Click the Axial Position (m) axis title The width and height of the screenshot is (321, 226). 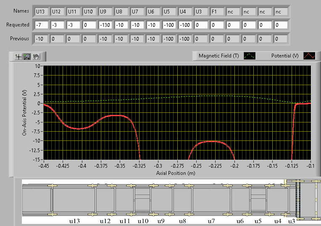(x=176, y=173)
